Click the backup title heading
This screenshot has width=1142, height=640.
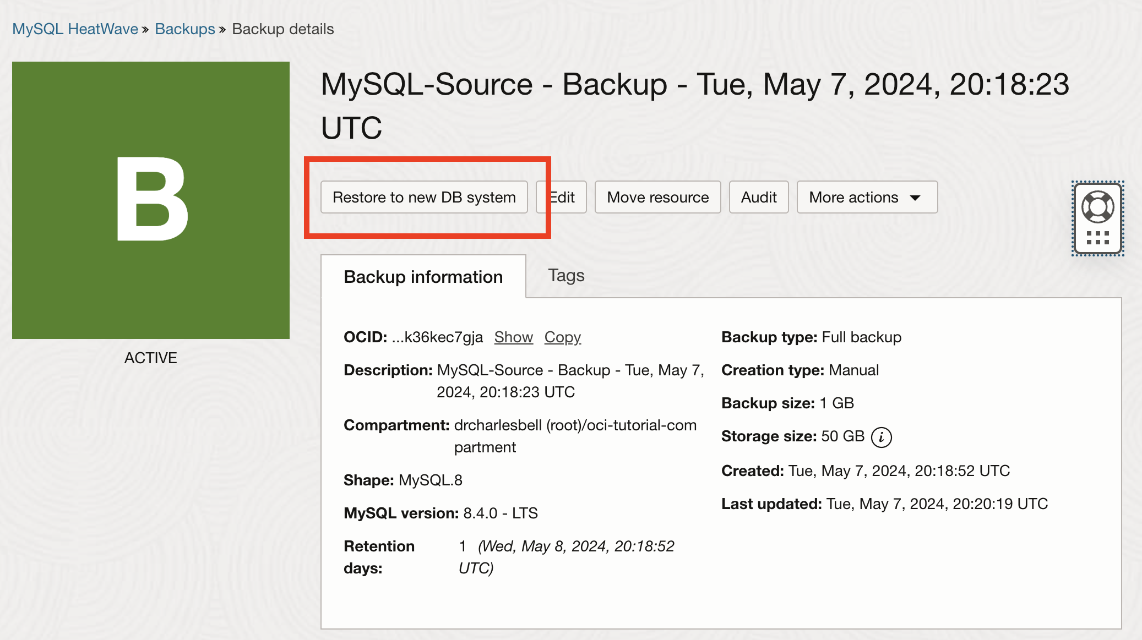[695, 85]
